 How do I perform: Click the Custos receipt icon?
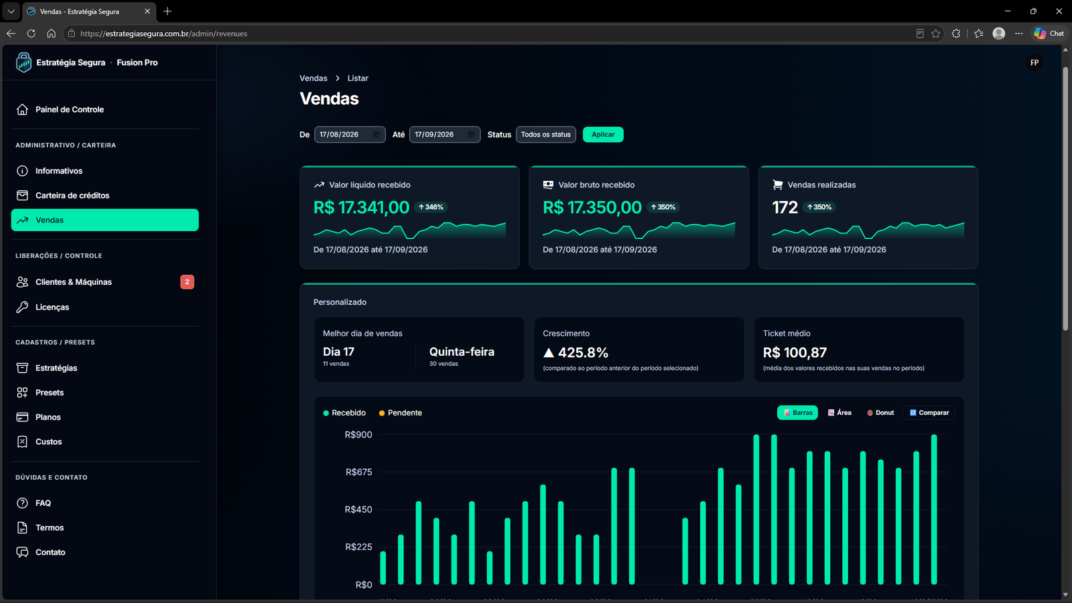click(23, 442)
